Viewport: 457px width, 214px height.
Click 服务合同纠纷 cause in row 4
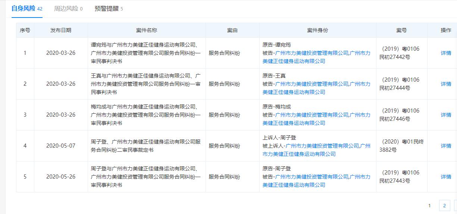point(224,146)
